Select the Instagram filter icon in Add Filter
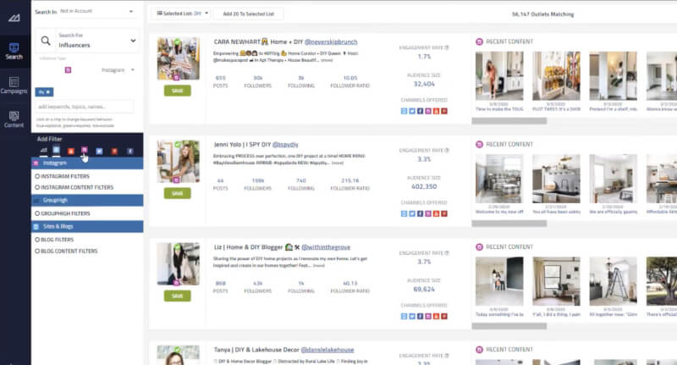Image resolution: width=677 pixels, height=365 pixels. click(x=85, y=150)
